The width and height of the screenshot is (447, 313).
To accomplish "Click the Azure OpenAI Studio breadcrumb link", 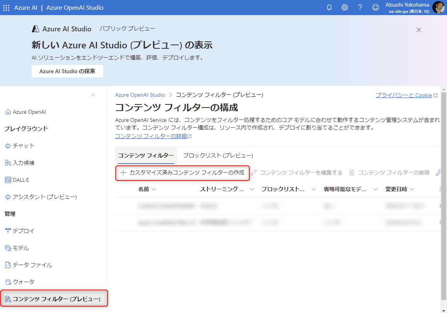I will point(140,95).
